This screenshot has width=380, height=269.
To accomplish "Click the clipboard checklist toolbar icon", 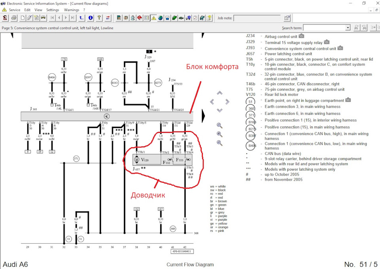I will [x=195, y=18].
